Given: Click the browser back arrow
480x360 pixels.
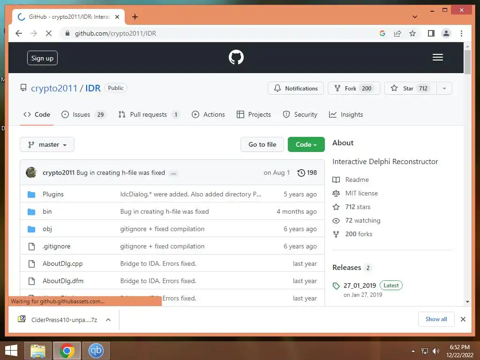Looking at the screenshot, I should [19, 33].
